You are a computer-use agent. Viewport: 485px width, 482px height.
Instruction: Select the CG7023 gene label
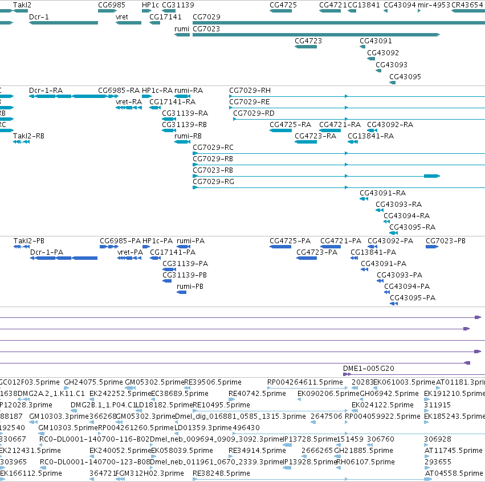point(206,28)
